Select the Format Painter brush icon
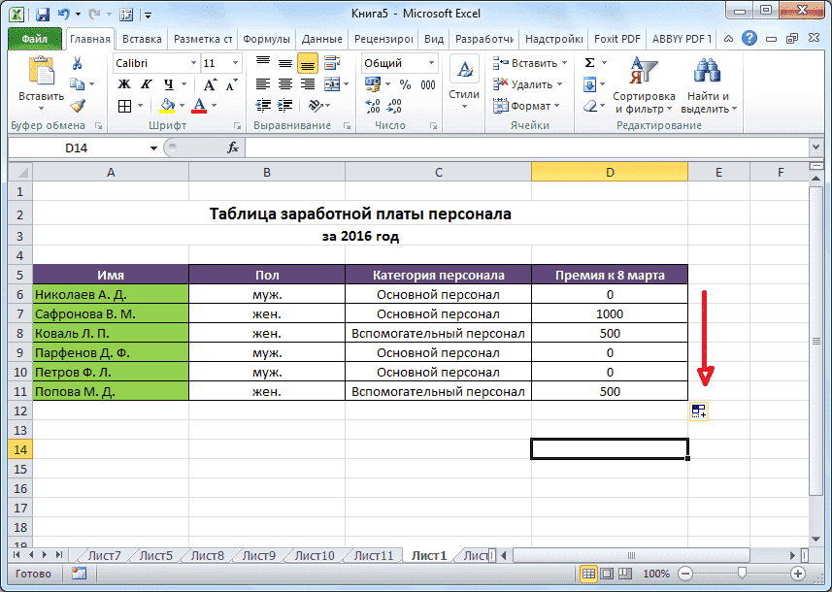832x592 pixels. point(77,106)
